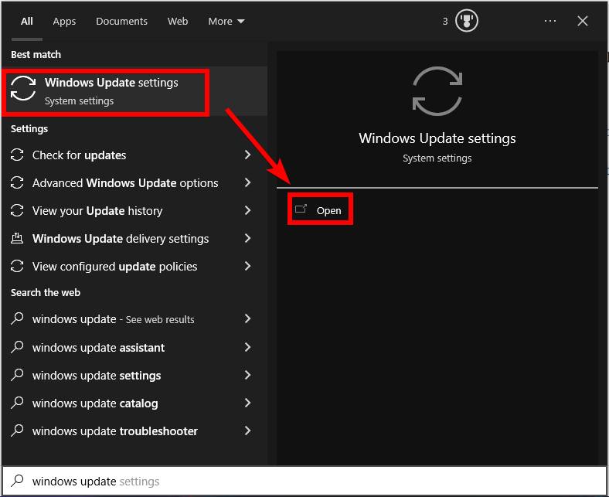Click windows update assistant text
Viewport: 609px width, 497px height.
(98, 347)
